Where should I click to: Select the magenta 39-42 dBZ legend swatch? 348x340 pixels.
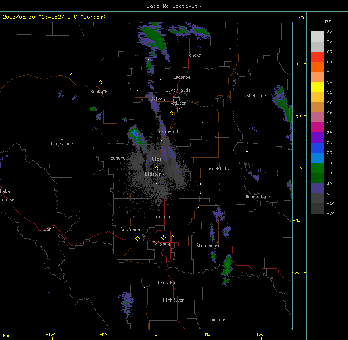coord(317,127)
